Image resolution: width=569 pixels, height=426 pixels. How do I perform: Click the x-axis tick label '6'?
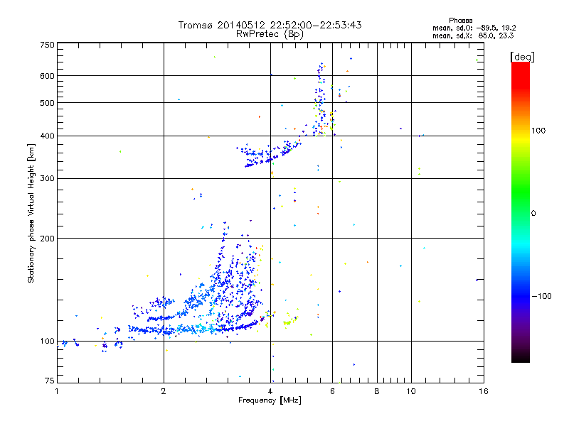click(332, 391)
